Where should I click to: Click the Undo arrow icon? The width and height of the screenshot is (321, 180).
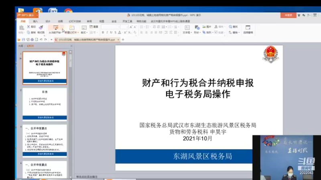[x=41, y=40]
